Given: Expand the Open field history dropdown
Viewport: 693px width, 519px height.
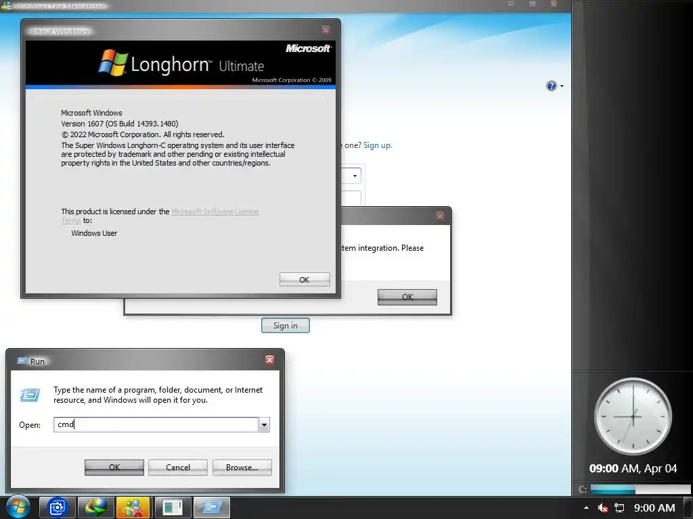Looking at the screenshot, I should (x=264, y=425).
